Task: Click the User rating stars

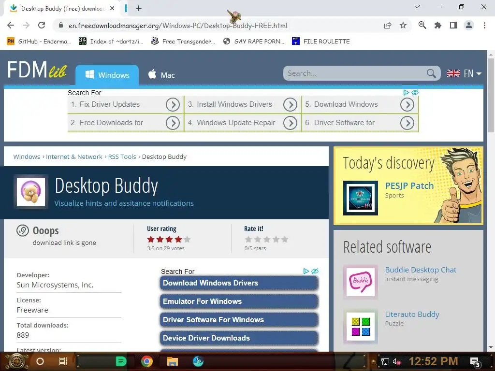Action: (x=169, y=240)
